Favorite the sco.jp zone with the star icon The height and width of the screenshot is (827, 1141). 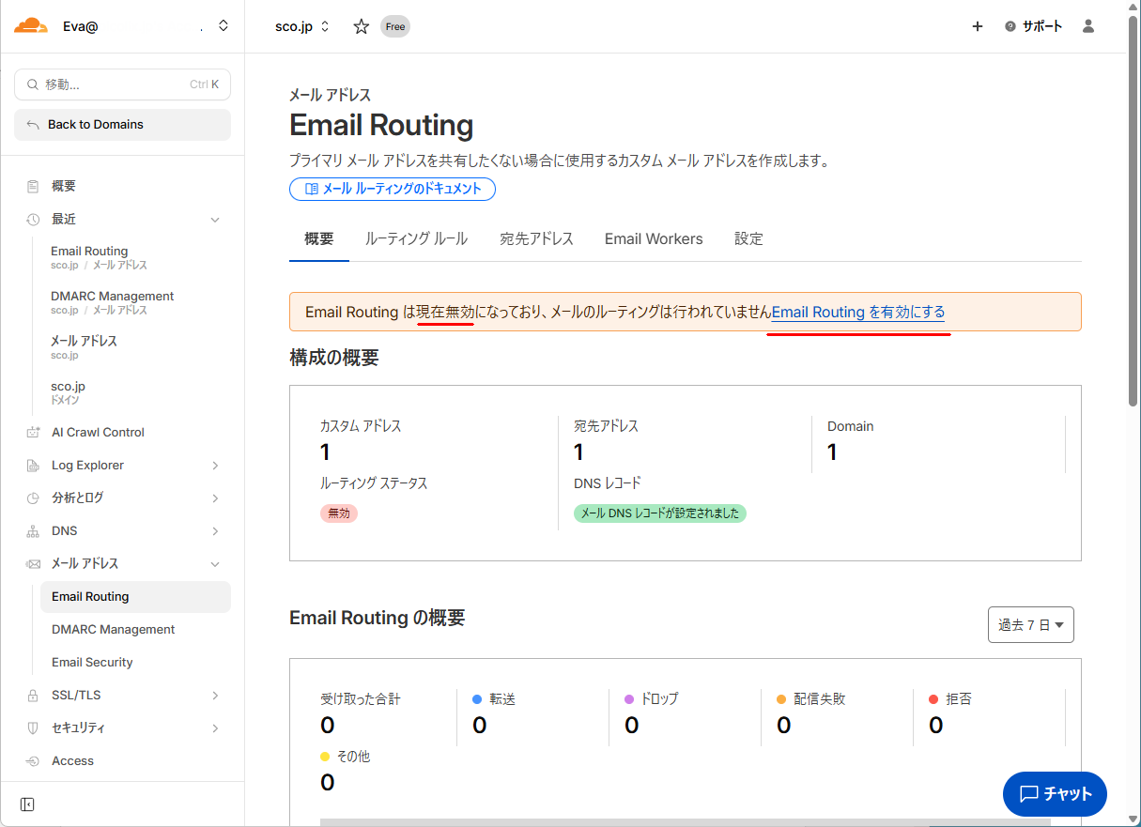tap(361, 26)
